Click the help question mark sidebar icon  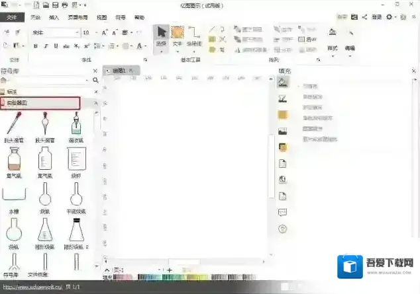point(282,229)
